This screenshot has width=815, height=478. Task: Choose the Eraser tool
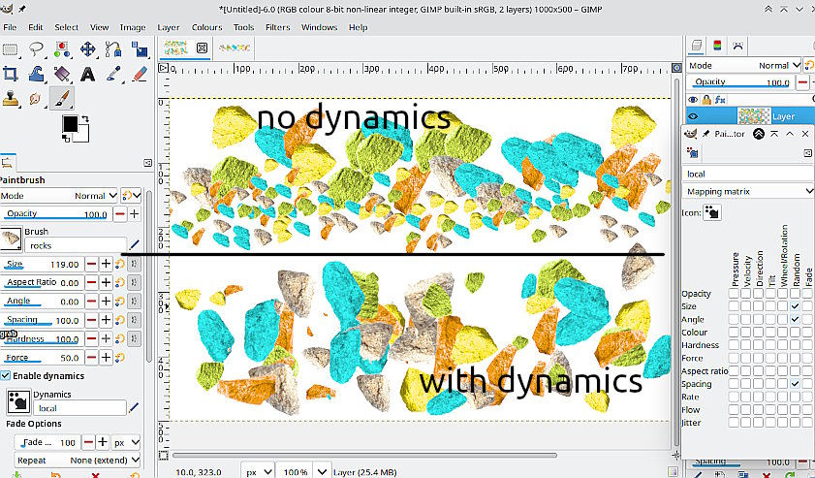tap(138, 74)
